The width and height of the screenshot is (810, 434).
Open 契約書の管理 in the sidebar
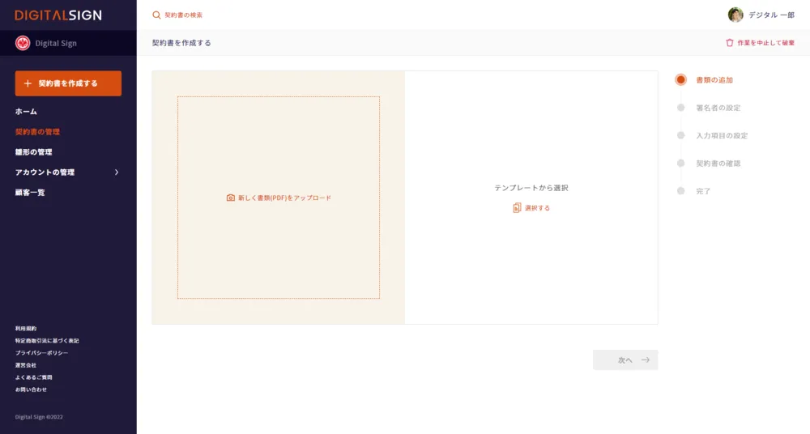coord(37,132)
